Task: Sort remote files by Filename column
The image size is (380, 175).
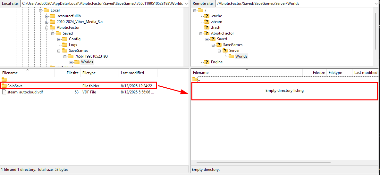Action: tap(247, 73)
